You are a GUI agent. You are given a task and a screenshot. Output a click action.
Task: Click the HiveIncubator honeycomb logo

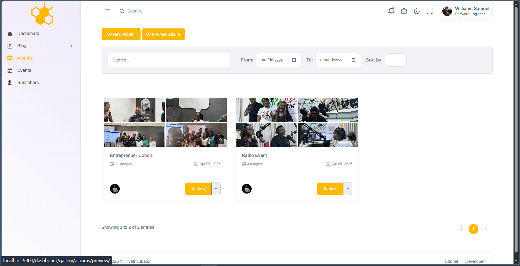coord(42,14)
